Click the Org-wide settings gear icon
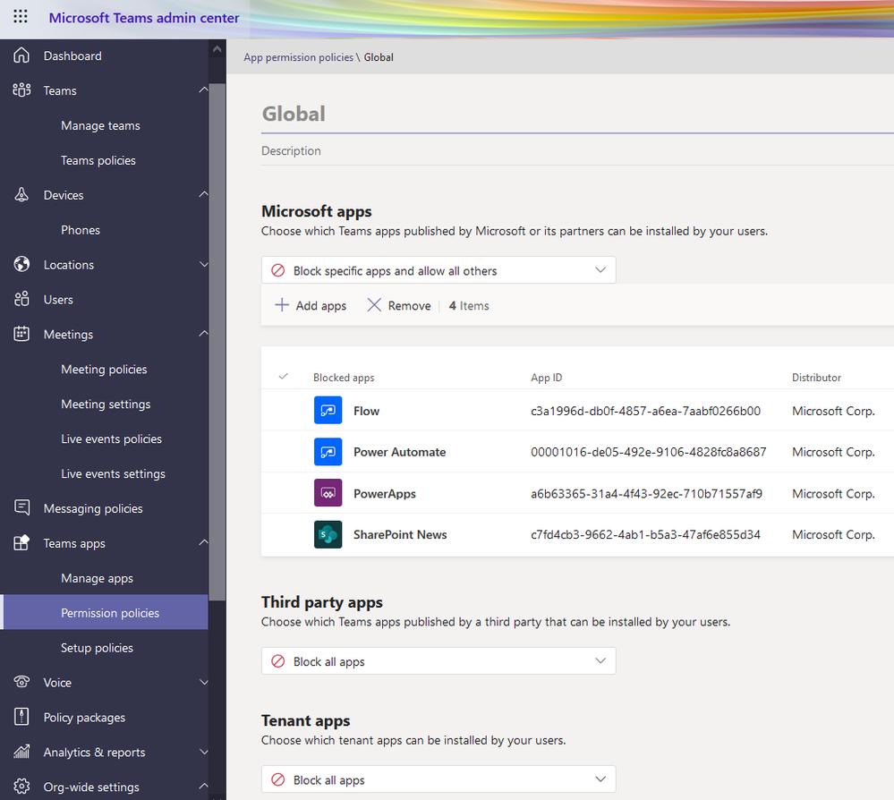 (21, 787)
